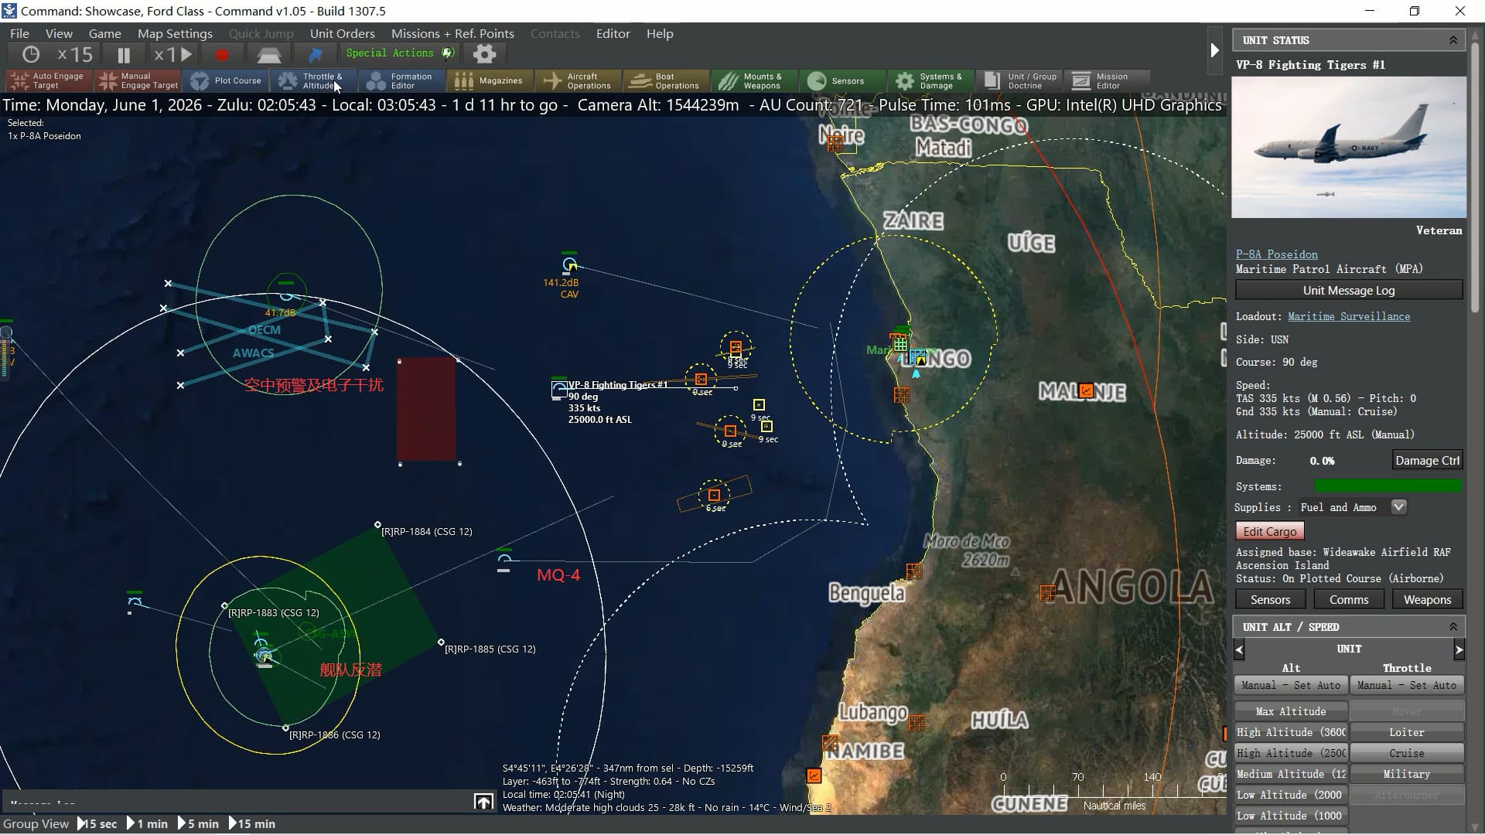1485x835 pixels.
Task: Open the View menu
Action: point(59,33)
